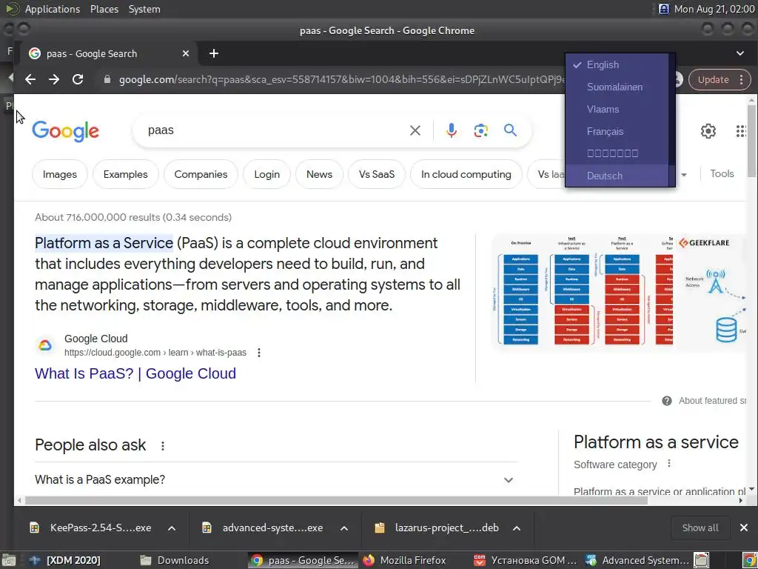
Task: Select Suomalainen language option
Action: click(617, 87)
